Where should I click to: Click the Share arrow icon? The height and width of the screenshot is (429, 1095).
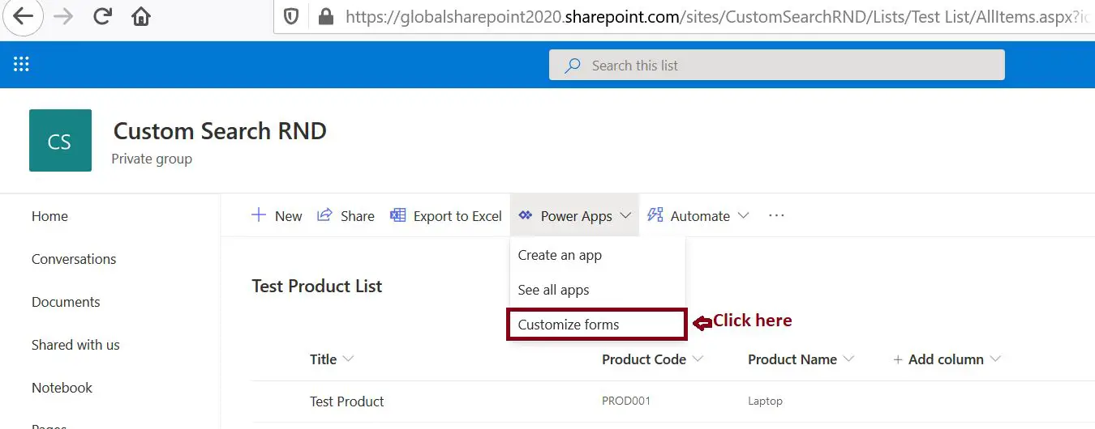tap(324, 215)
